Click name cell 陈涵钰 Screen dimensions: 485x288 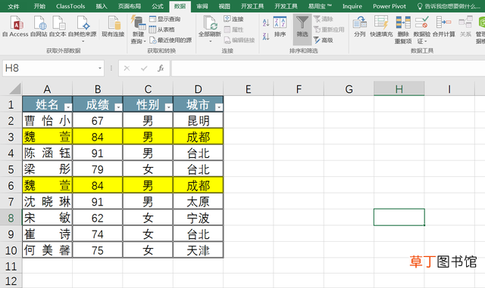(x=47, y=153)
